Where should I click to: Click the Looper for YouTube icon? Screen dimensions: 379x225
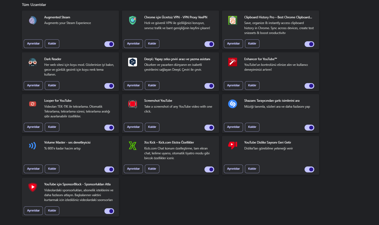33,104
